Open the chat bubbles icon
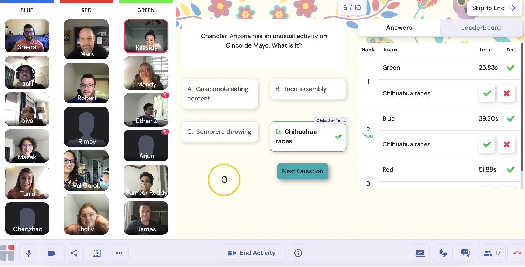The width and height of the screenshot is (525, 267). 465,253
